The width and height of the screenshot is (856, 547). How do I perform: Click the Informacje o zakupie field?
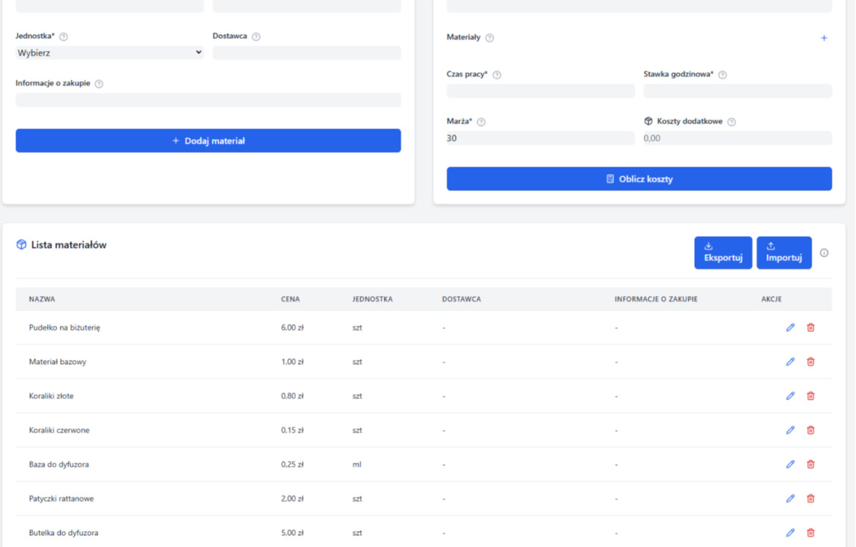(208, 100)
